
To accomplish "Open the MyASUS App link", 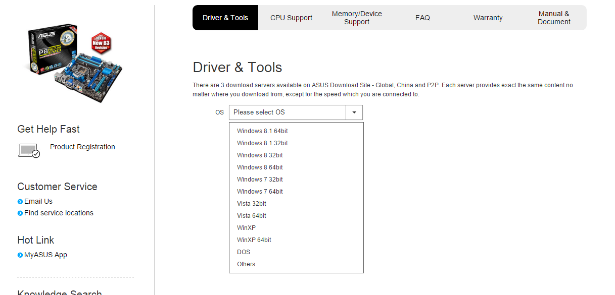I will (x=45, y=255).
